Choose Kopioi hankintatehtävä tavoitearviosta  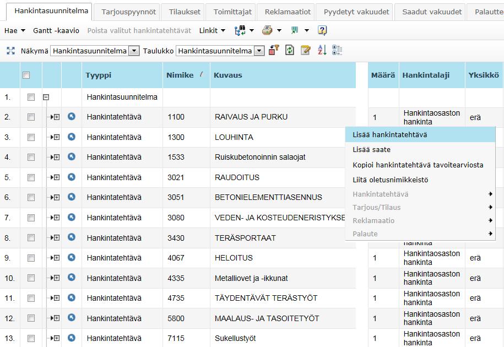pyautogui.click(x=420, y=165)
